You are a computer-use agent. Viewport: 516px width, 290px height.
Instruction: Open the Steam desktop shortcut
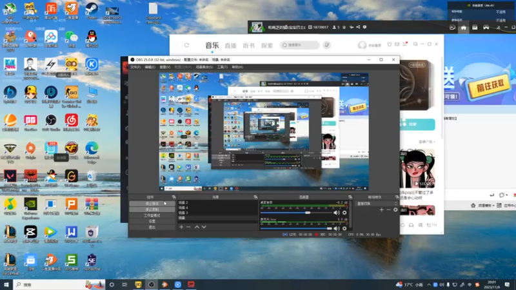point(92,11)
